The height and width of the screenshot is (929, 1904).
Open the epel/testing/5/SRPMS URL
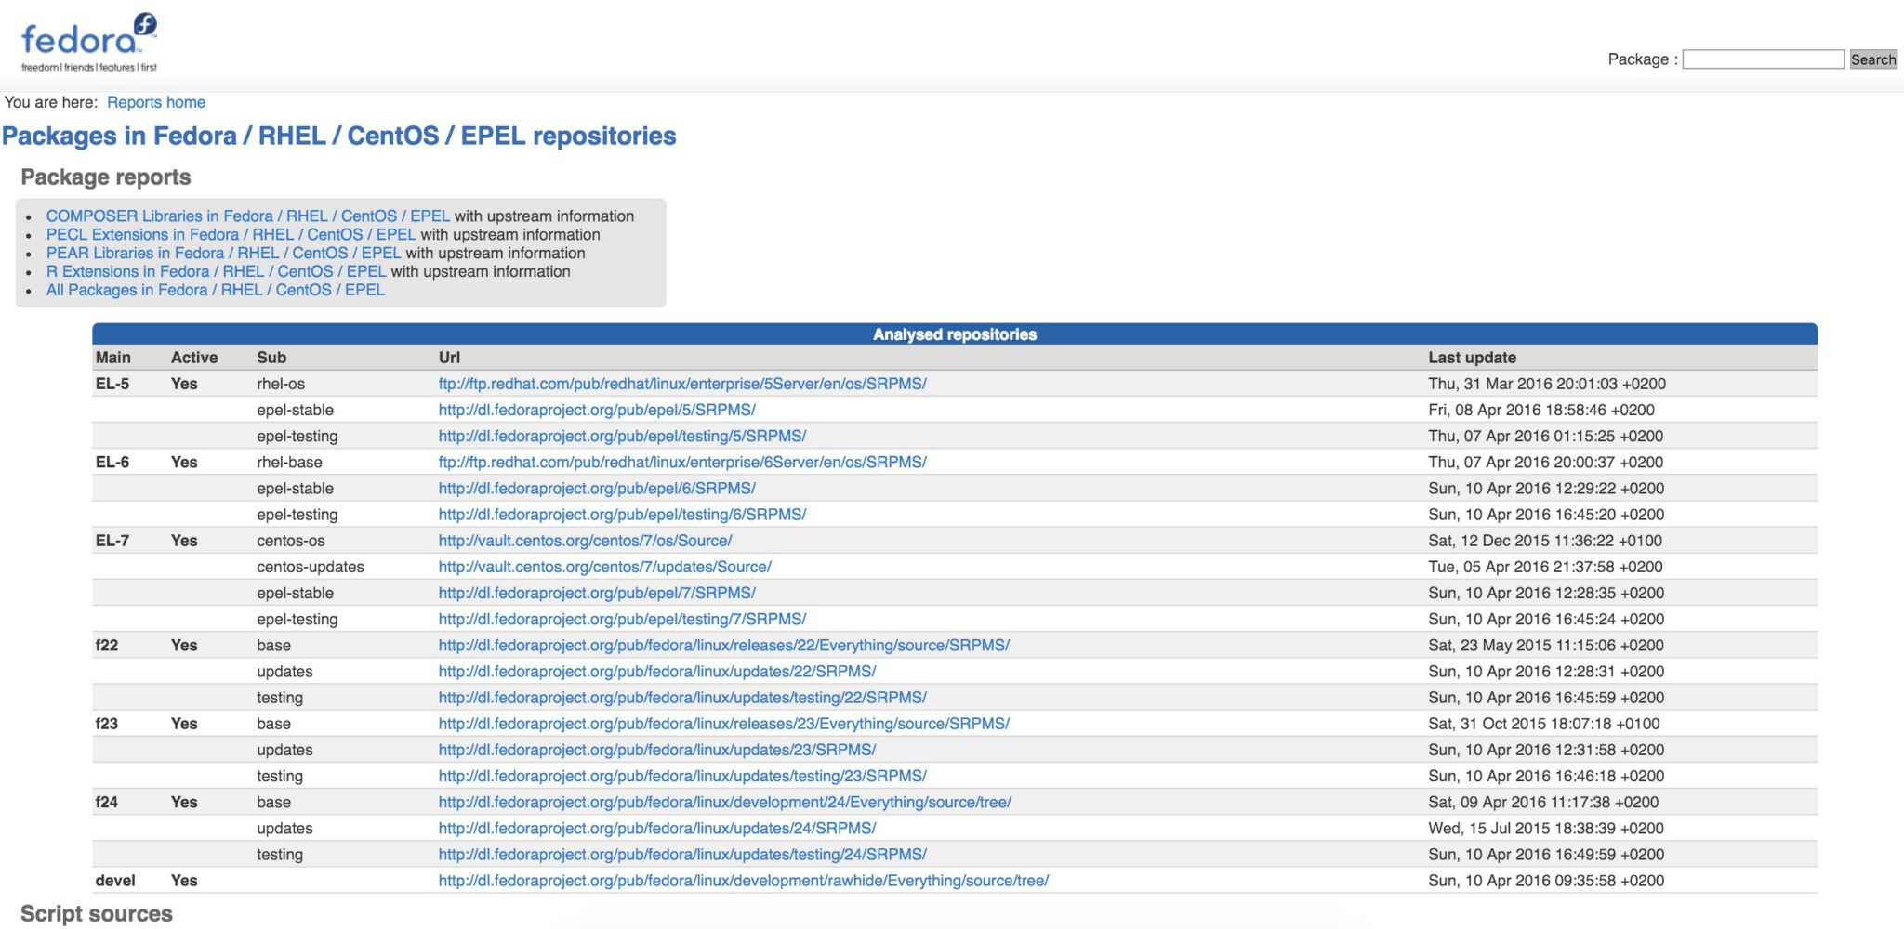622,436
